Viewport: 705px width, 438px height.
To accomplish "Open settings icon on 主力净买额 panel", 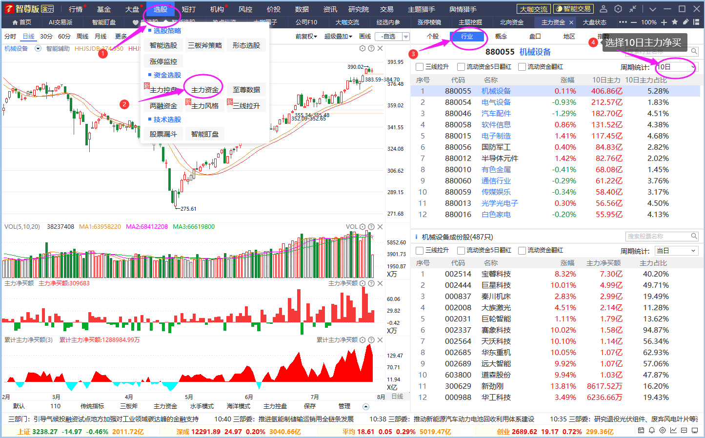I will click(363, 283).
